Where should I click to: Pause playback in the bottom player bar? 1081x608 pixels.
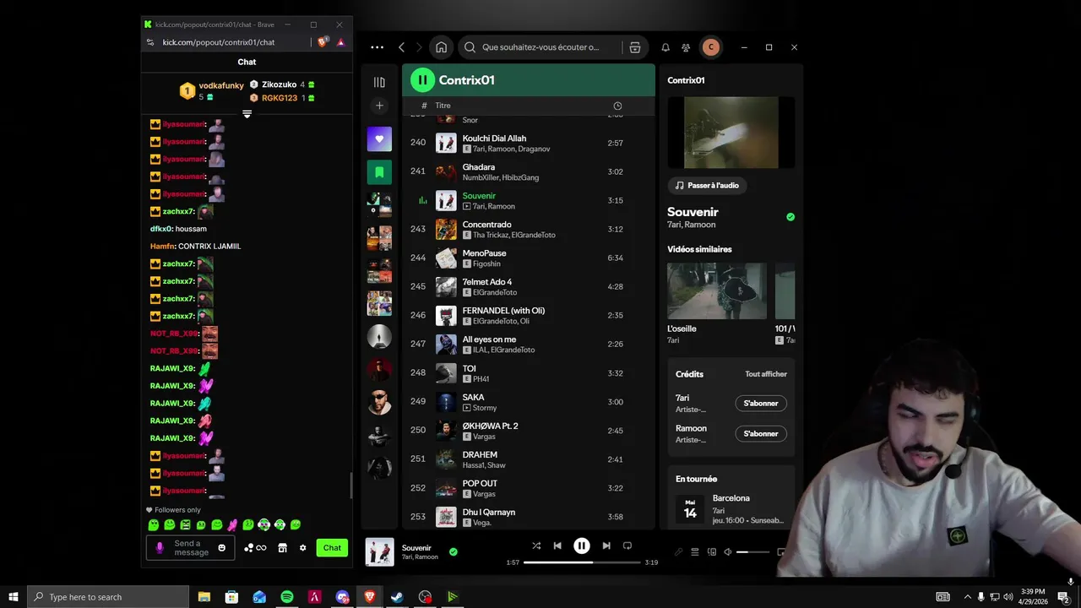click(x=582, y=546)
